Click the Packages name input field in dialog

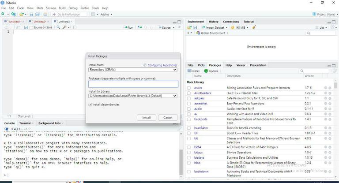[x=133, y=84]
